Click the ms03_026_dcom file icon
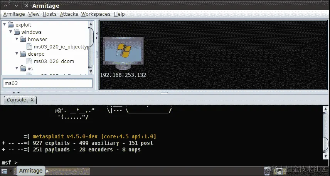 click(29, 61)
